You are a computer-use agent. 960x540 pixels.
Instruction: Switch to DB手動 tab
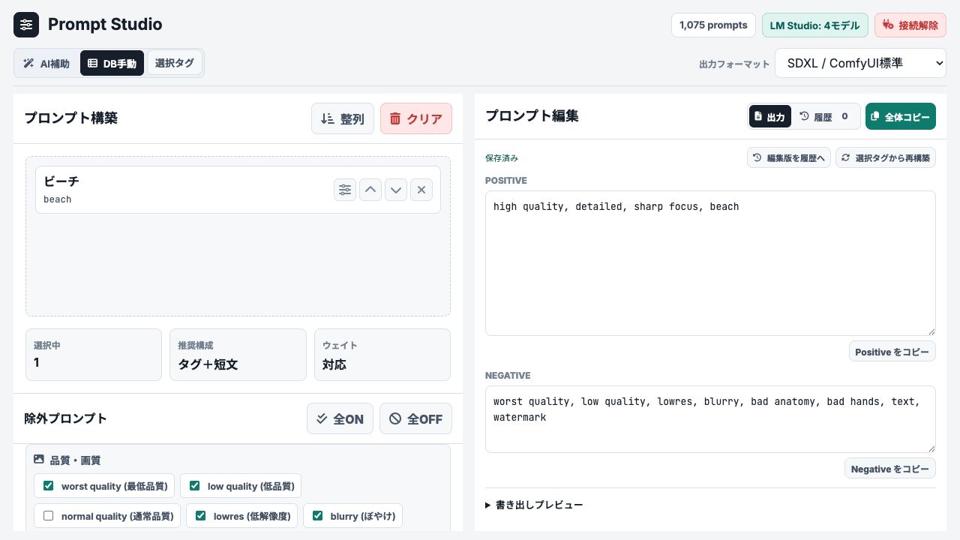click(x=112, y=63)
